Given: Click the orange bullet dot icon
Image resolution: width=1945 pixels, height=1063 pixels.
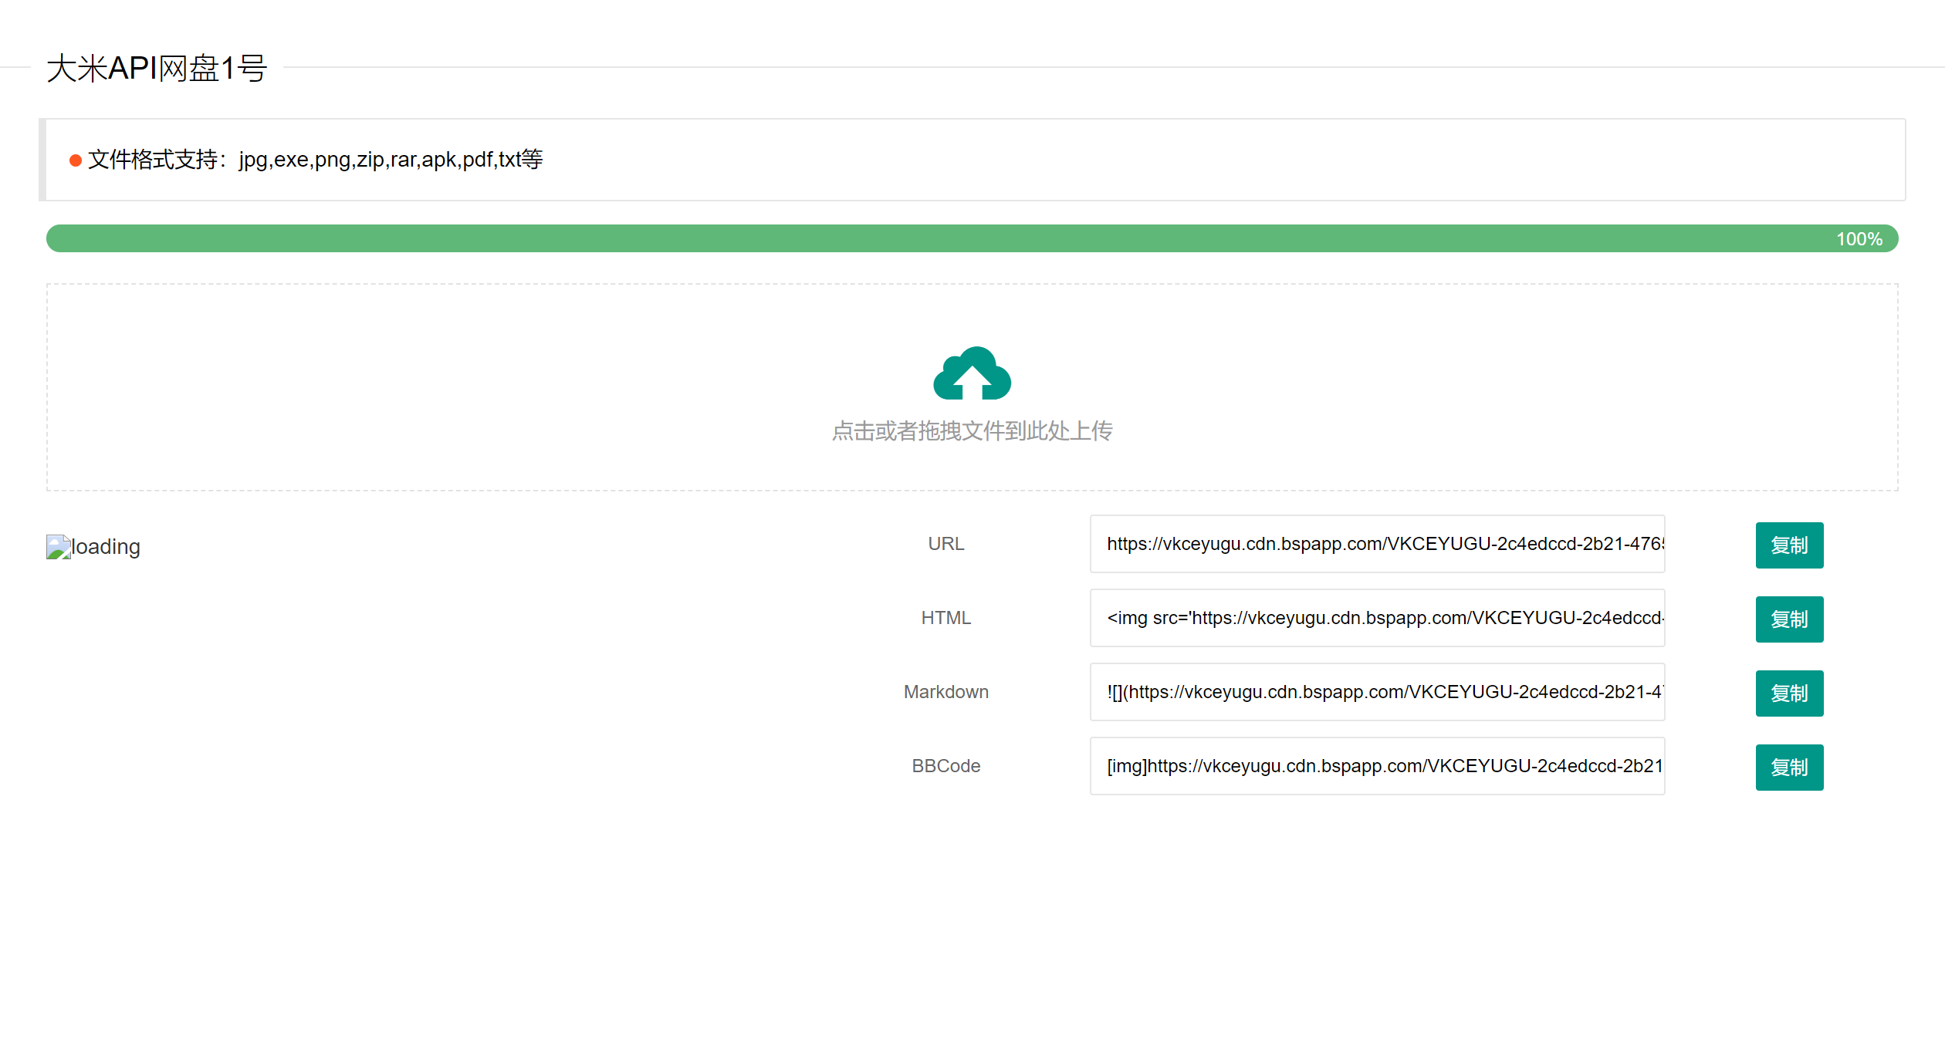Looking at the screenshot, I should [76, 160].
